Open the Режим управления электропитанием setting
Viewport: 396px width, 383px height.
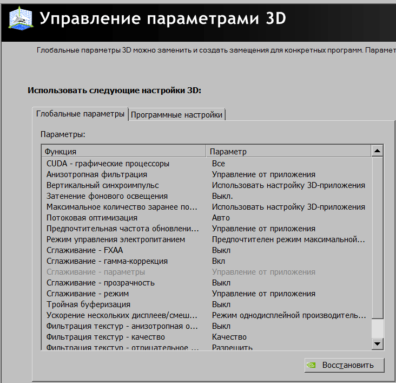tap(116, 239)
